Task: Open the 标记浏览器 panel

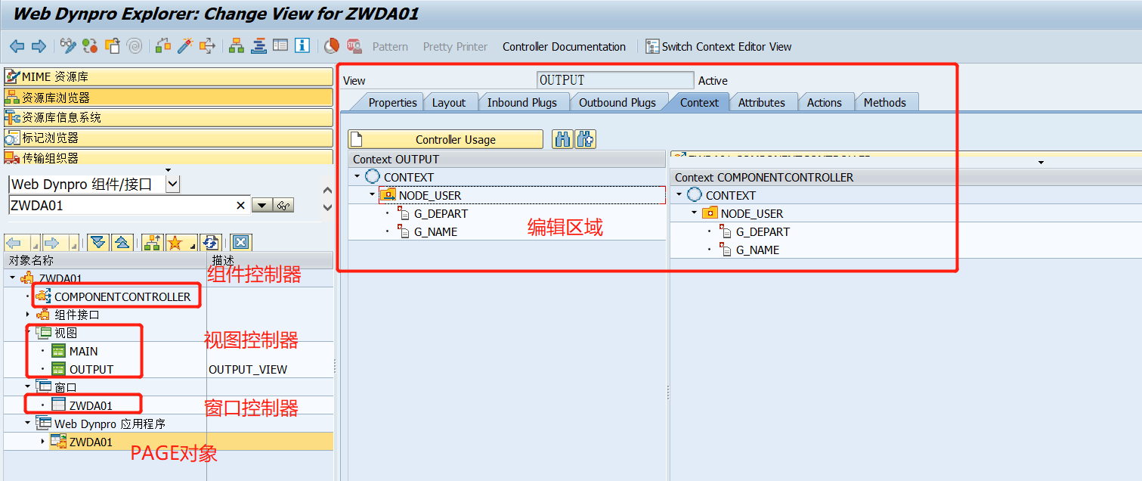Action: 168,138
